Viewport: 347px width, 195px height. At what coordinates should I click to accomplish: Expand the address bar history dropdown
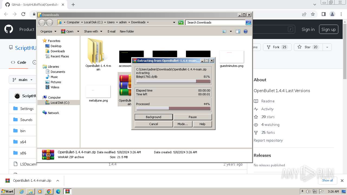[x=174, y=22]
